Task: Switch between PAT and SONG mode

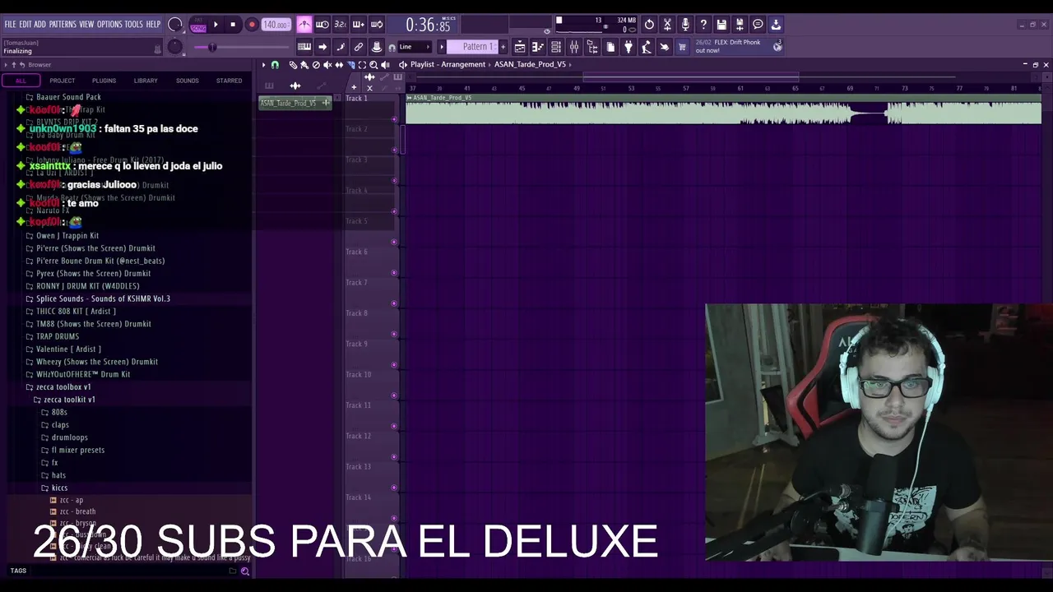Action: coord(198,25)
